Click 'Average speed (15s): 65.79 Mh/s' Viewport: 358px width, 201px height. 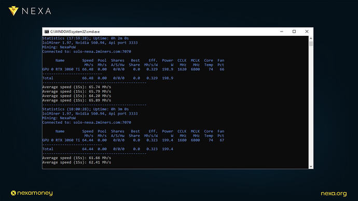[76, 91]
